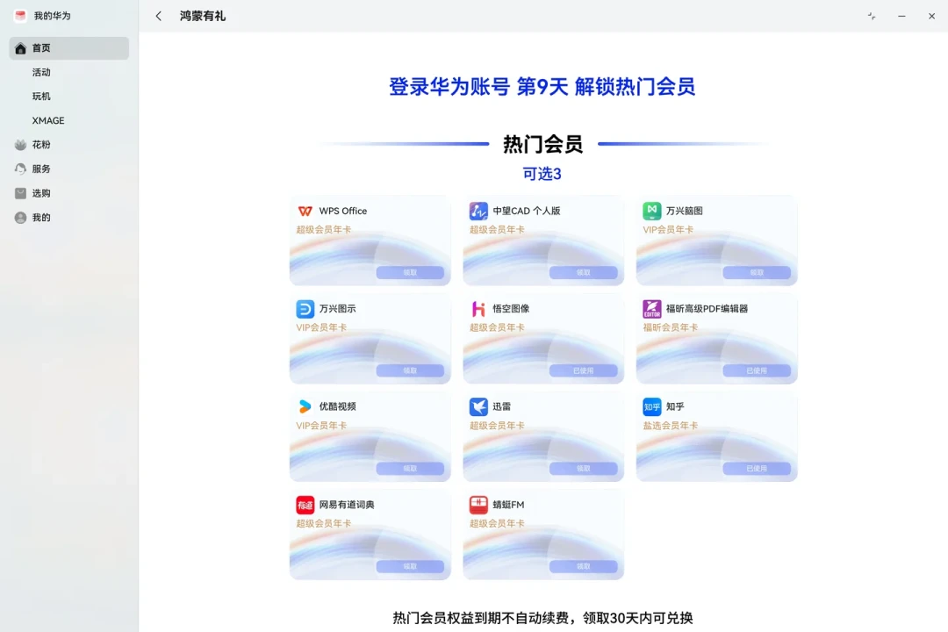Click the 万兴脑图 app icon
Screen dimensions: 948x632
[651, 211]
